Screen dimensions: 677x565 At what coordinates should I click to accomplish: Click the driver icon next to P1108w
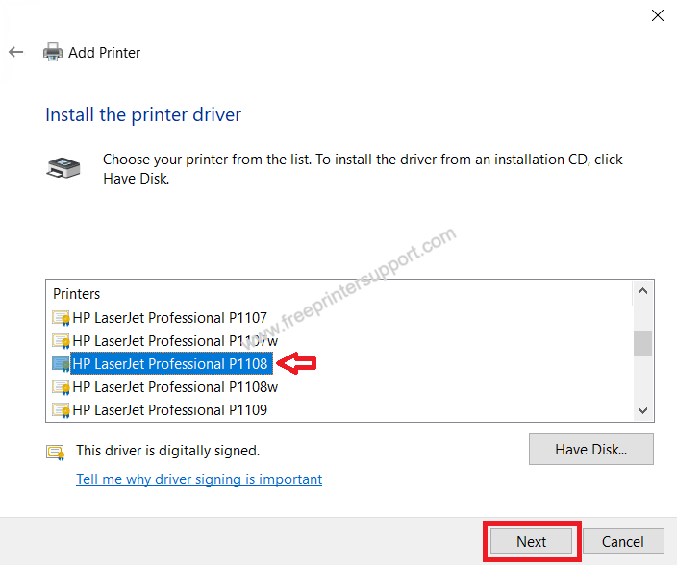(62, 387)
